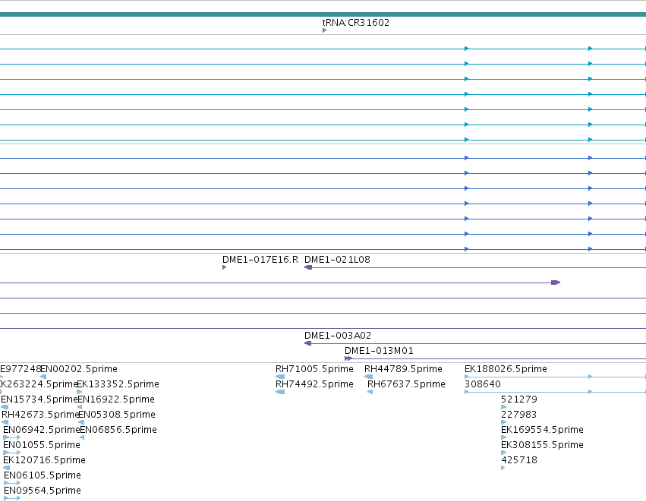Screen dimensions: 646x502
Task: Click the DME1-021L08 purple arrowhead
Action: [x=308, y=267]
